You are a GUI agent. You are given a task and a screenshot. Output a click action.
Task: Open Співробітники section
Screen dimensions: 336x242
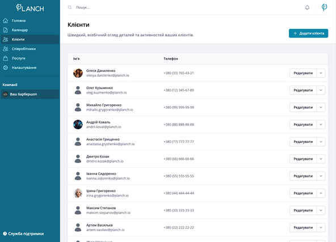(30, 49)
